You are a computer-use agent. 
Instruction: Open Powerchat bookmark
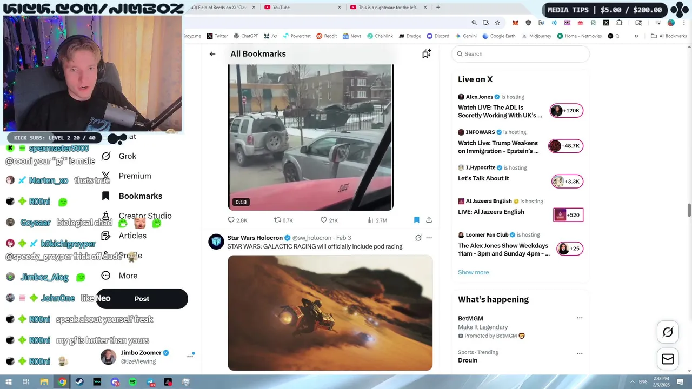[x=296, y=36]
